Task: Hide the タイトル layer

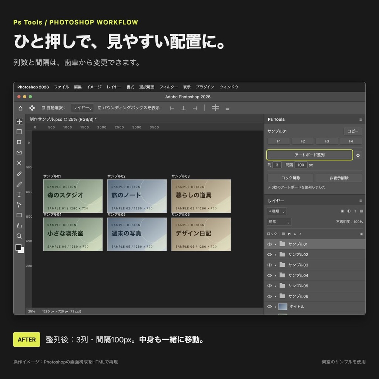Action: coord(269,306)
